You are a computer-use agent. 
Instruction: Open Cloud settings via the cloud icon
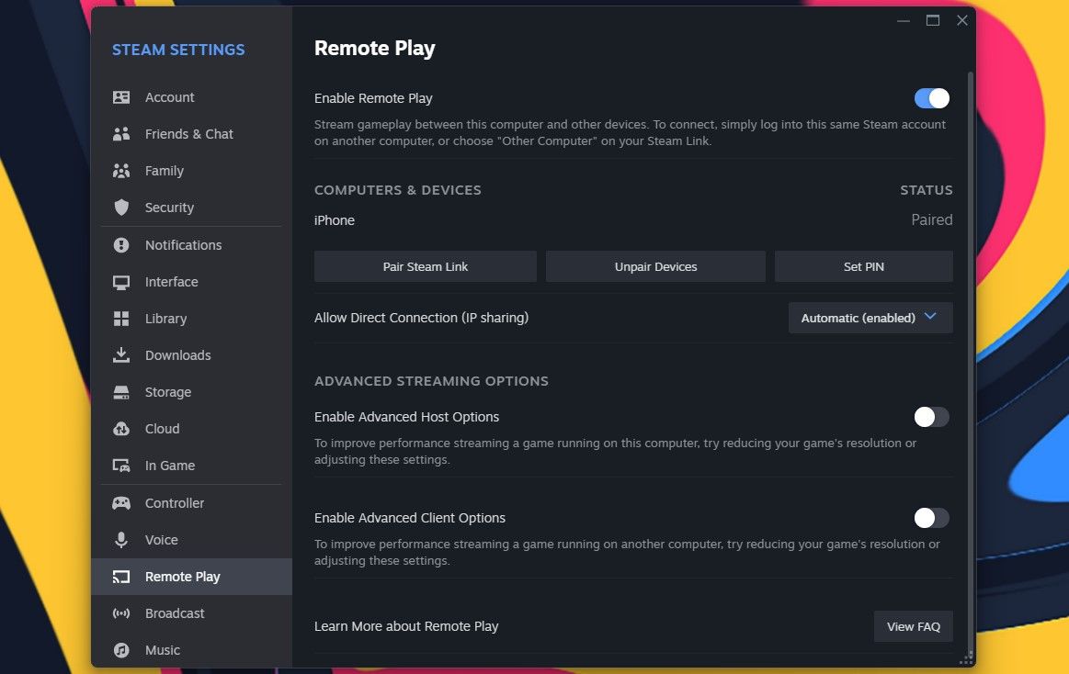[122, 428]
